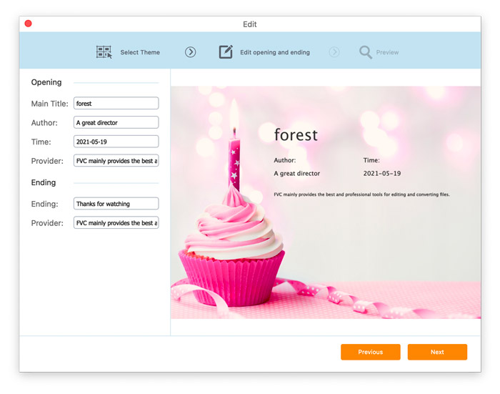Open the Edit opening and ending step
500x394 pixels.
pyautogui.click(x=274, y=52)
